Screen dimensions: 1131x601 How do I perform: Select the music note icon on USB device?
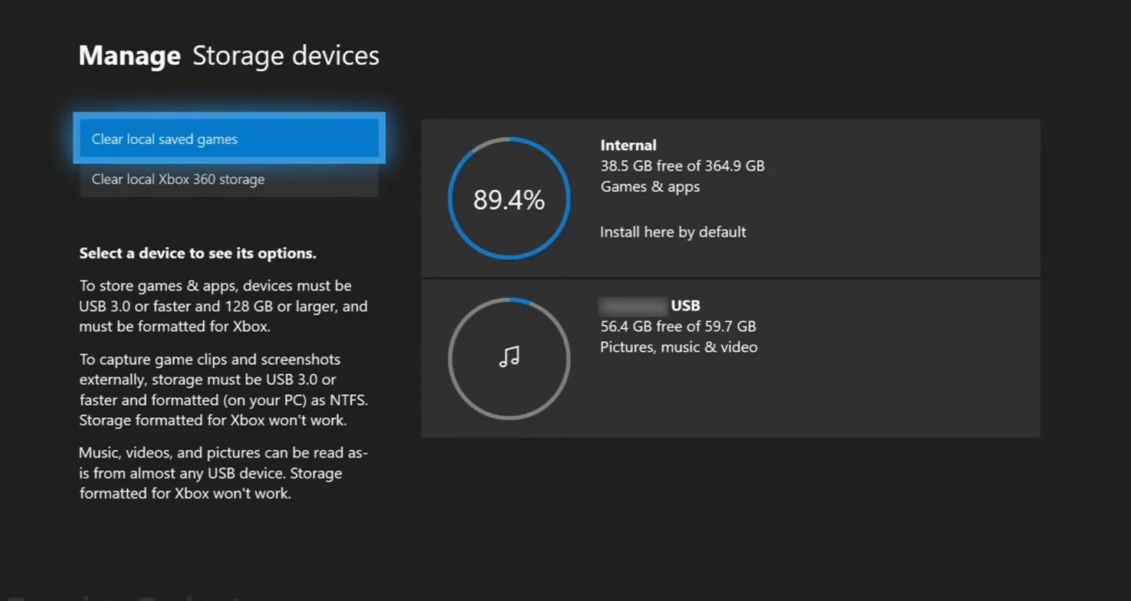click(x=510, y=356)
